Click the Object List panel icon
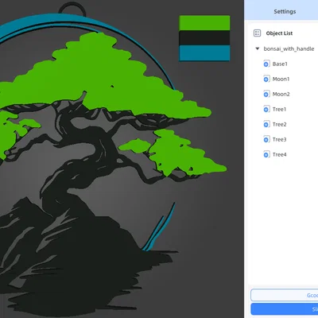318x318 pixels. pyautogui.click(x=257, y=33)
